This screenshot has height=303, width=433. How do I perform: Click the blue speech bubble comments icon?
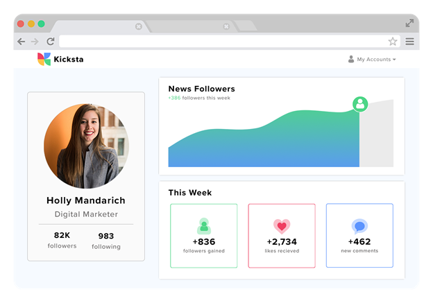coord(359,226)
